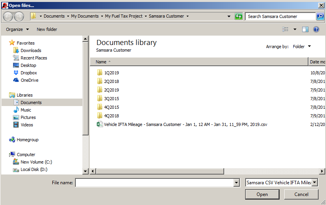Viewport: 326px width, 205px height.
Task: Click the navigation pane scroll up arrow
Action: tap(86, 39)
